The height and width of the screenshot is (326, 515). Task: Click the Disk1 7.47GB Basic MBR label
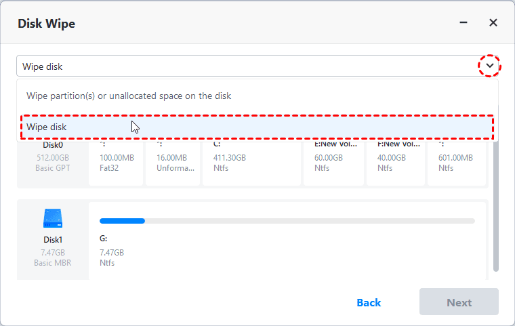click(x=53, y=251)
